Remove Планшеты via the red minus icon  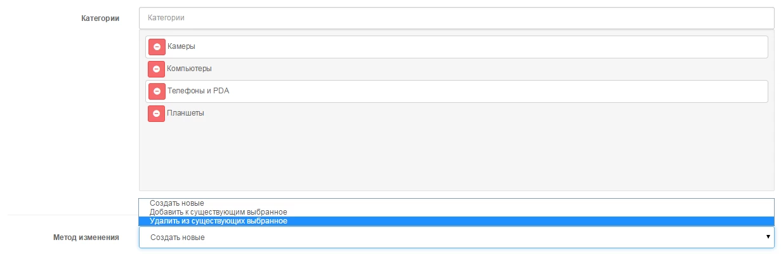pos(156,113)
